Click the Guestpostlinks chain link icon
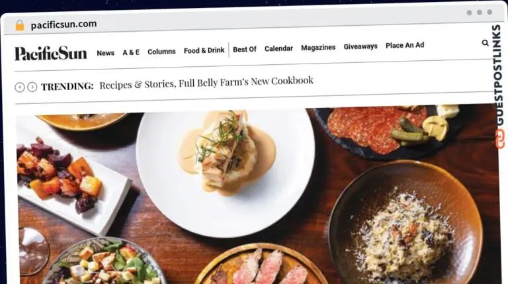The width and height of the screenshot is (508, 284). tap(500, 138)
